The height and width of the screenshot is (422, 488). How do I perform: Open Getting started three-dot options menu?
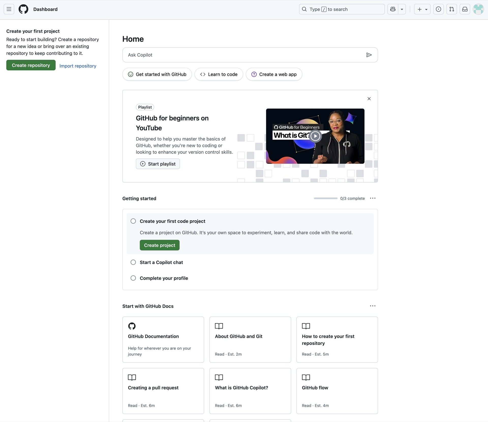point(373,198)
